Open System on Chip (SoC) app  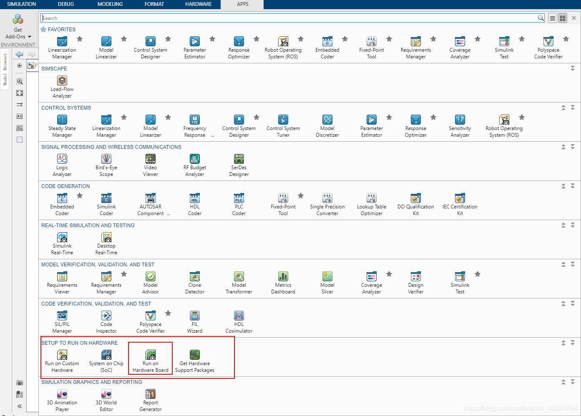point(106,361)
